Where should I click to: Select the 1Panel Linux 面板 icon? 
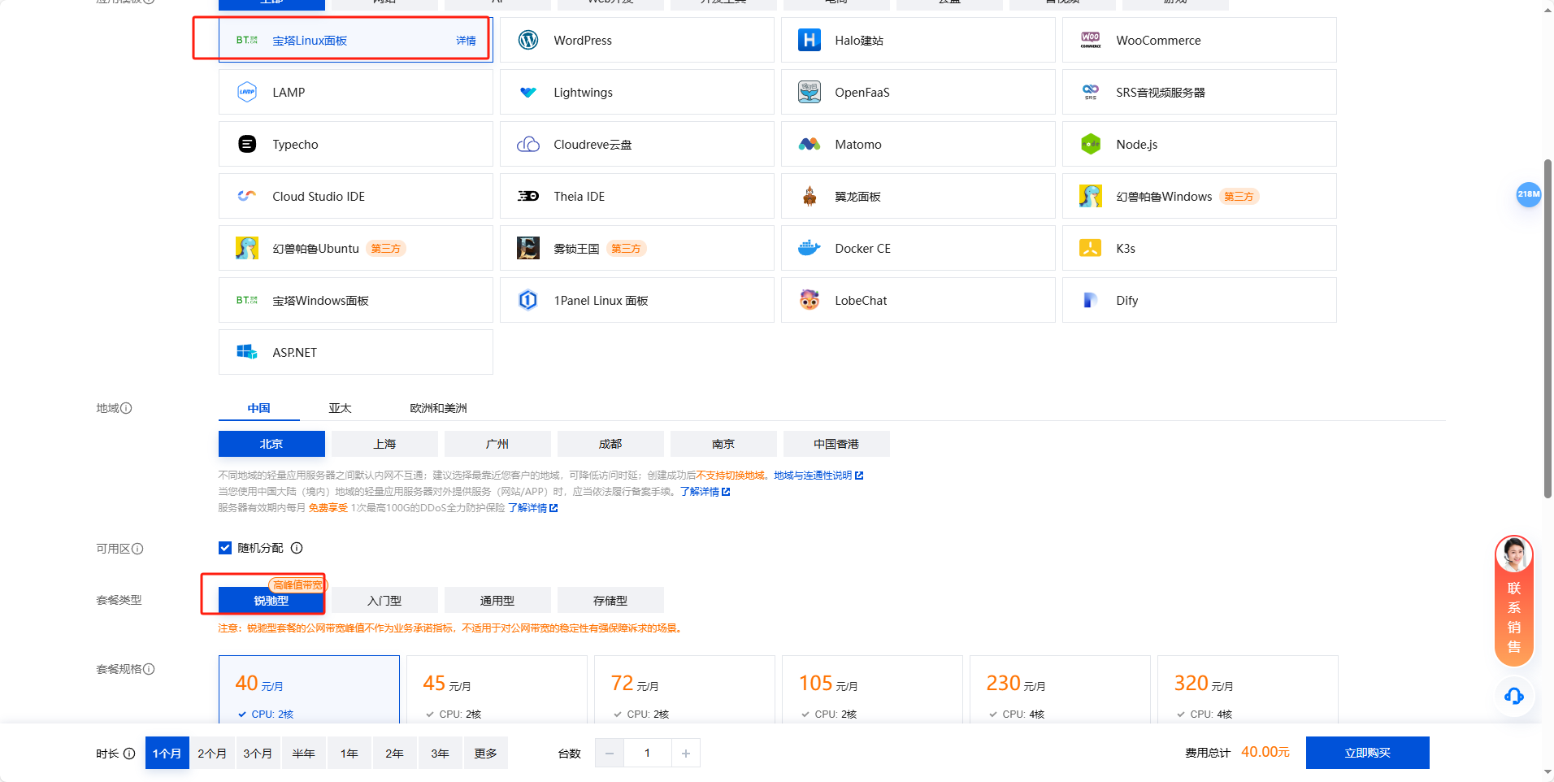pyautogui.click(x=528, y=300)
